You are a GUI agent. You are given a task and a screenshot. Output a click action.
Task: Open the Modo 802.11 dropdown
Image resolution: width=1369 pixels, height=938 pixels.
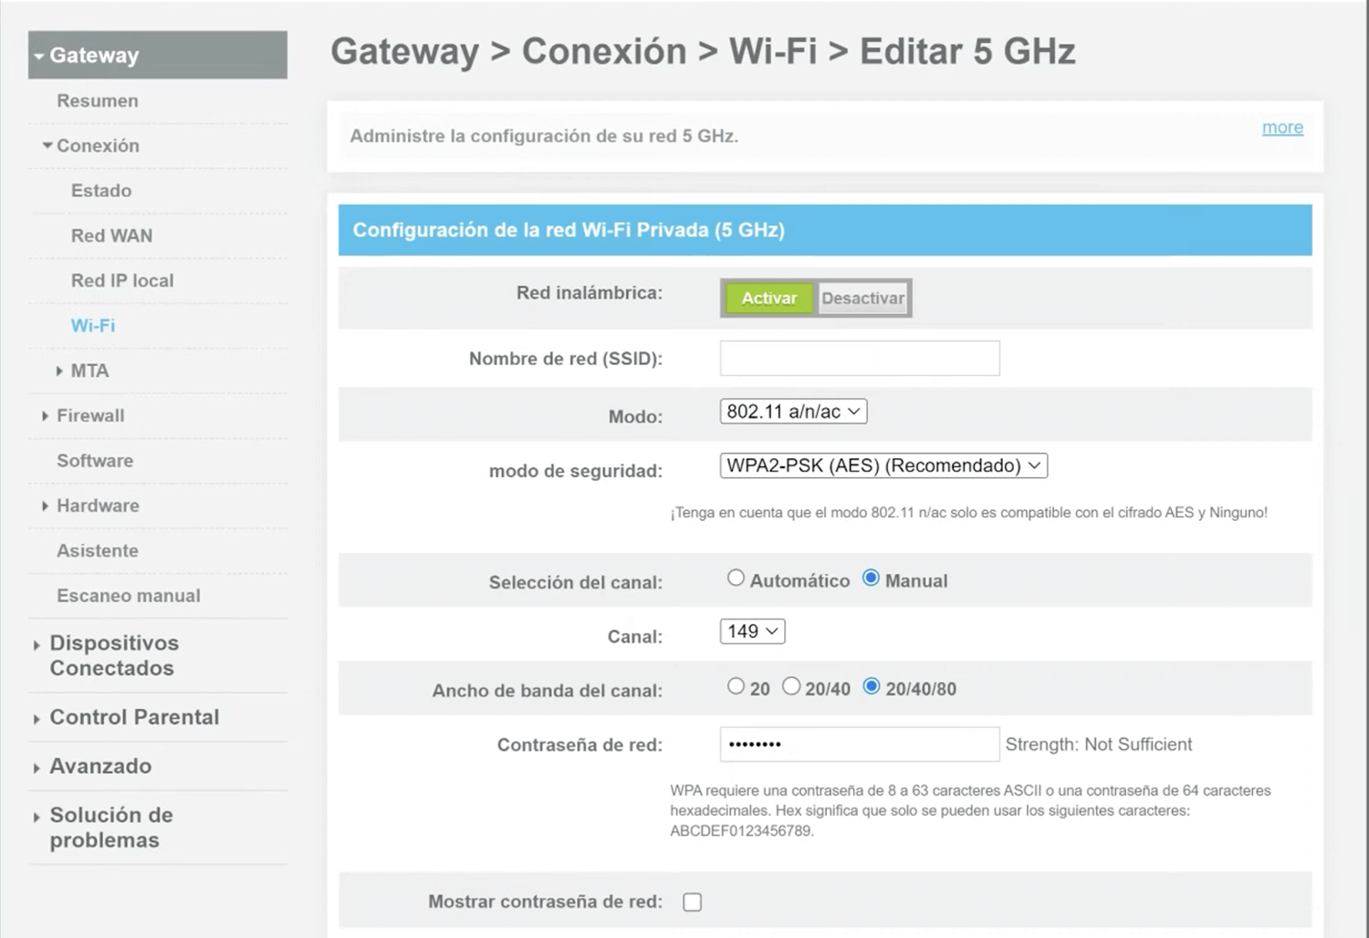coord(793,412)
